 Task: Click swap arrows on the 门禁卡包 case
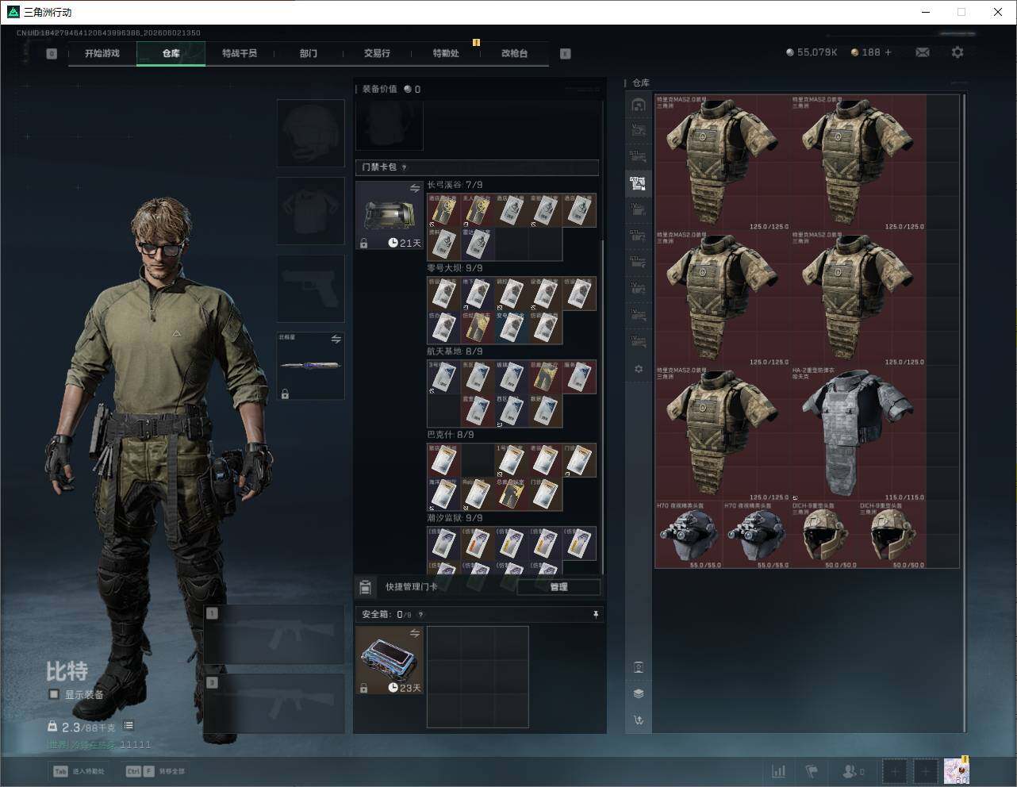point(415,188)
